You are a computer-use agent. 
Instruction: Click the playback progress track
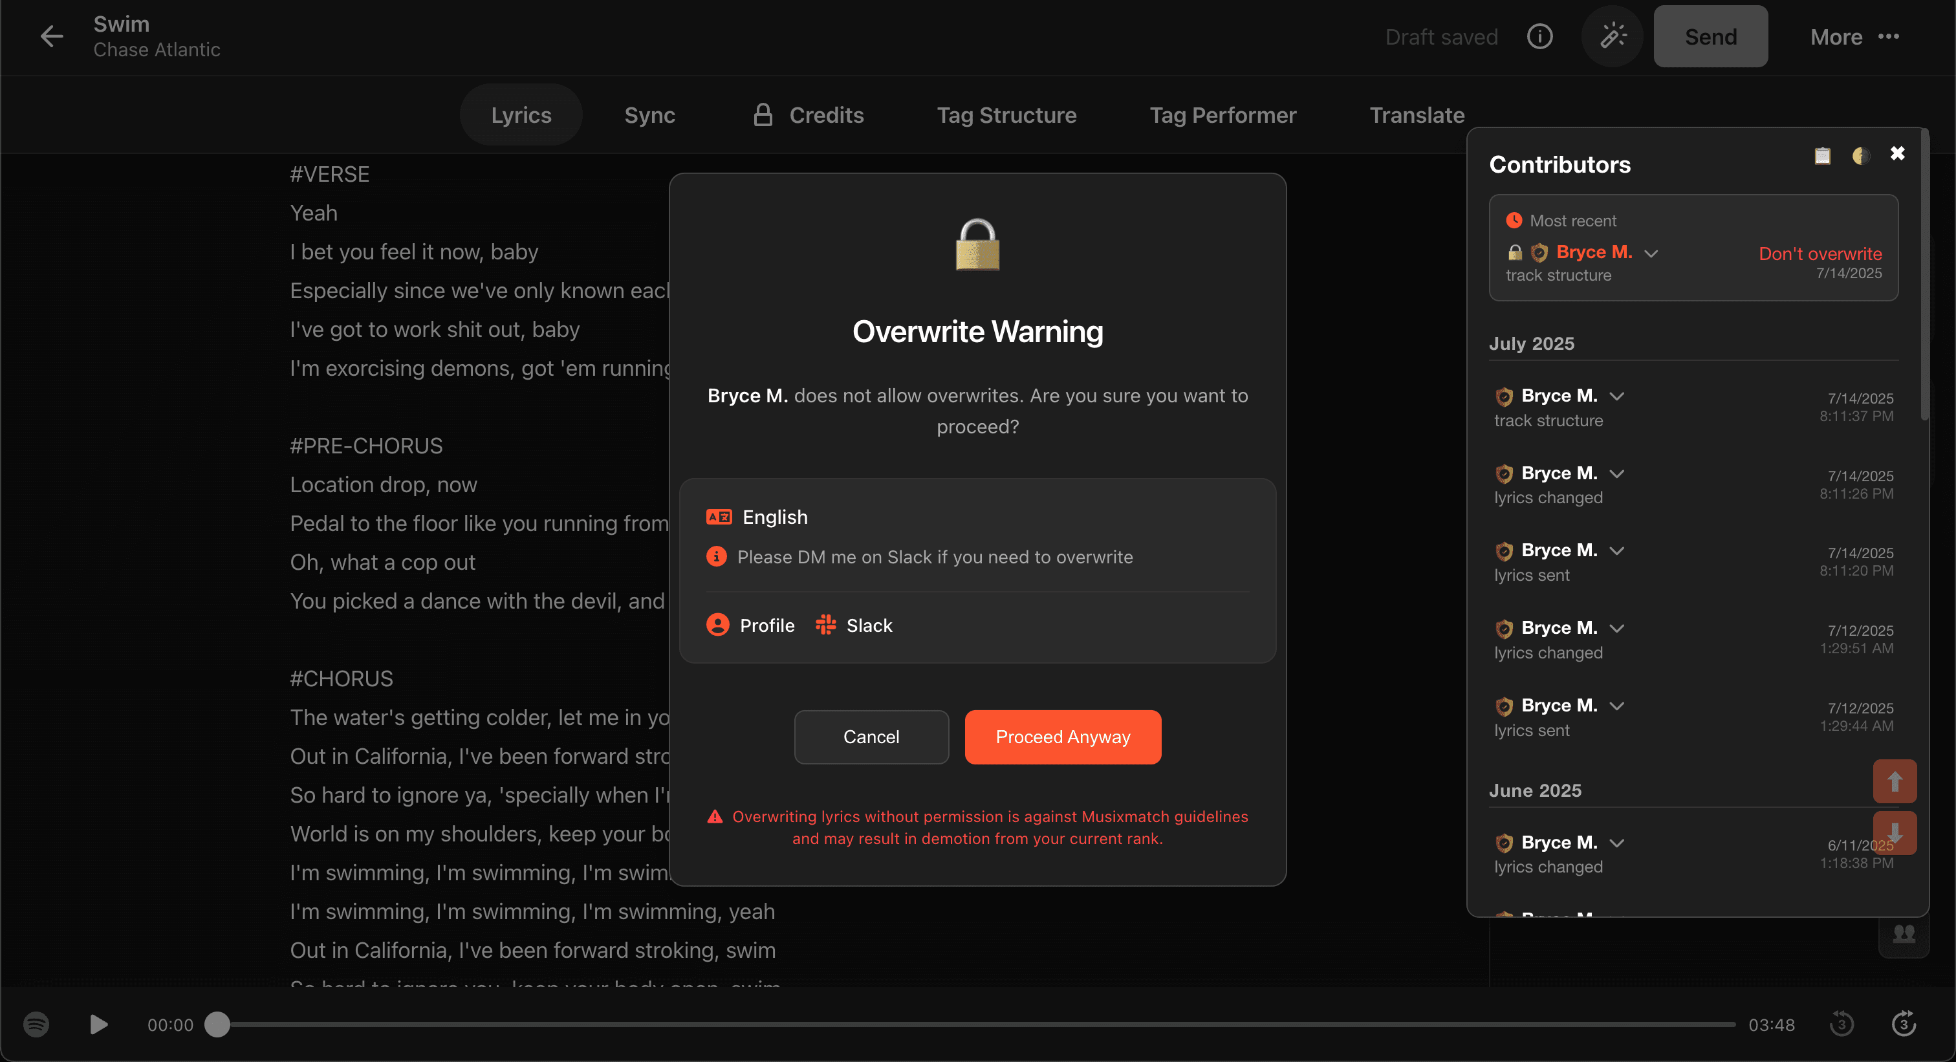tap(975, 1024)
